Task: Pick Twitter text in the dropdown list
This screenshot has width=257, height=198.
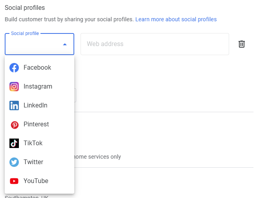Action: 33,162
